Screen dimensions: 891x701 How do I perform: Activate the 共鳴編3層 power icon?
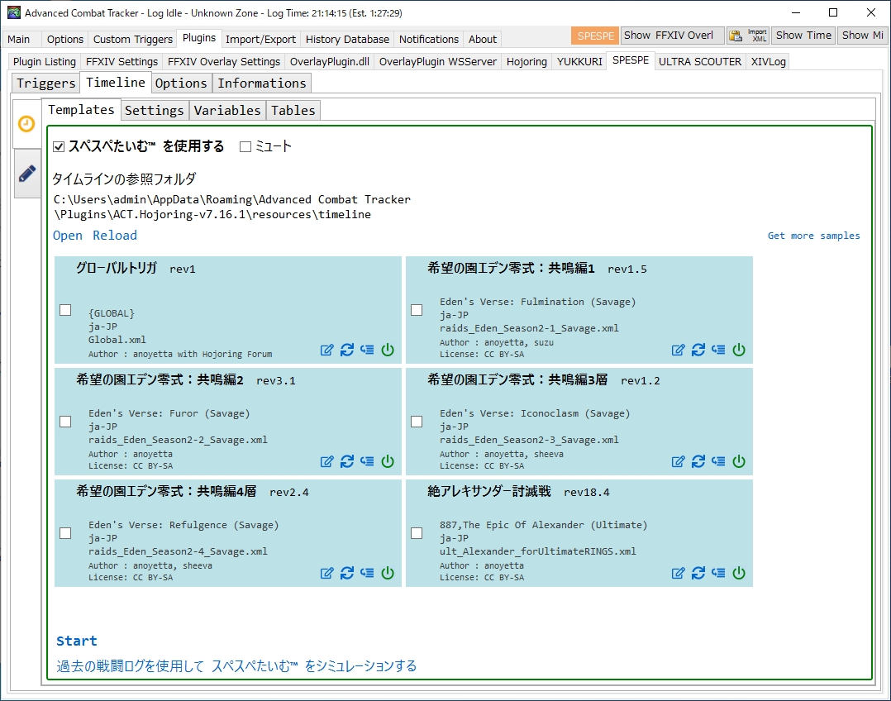click(739, 461)
